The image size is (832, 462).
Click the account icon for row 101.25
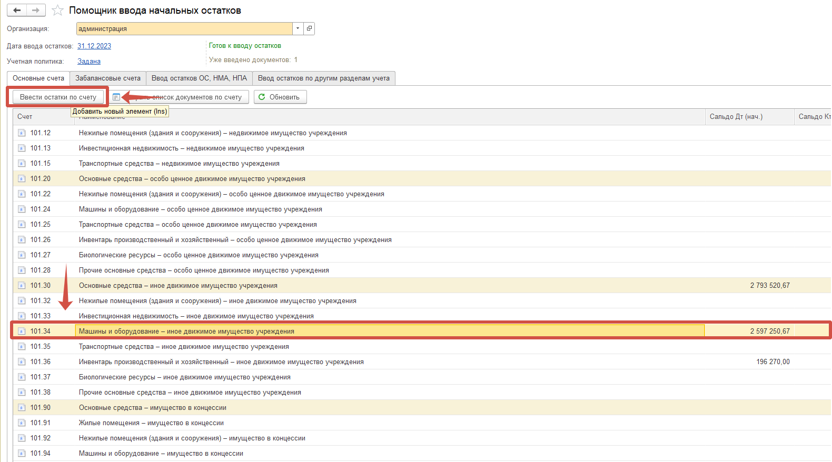click(x=22, y=225)
